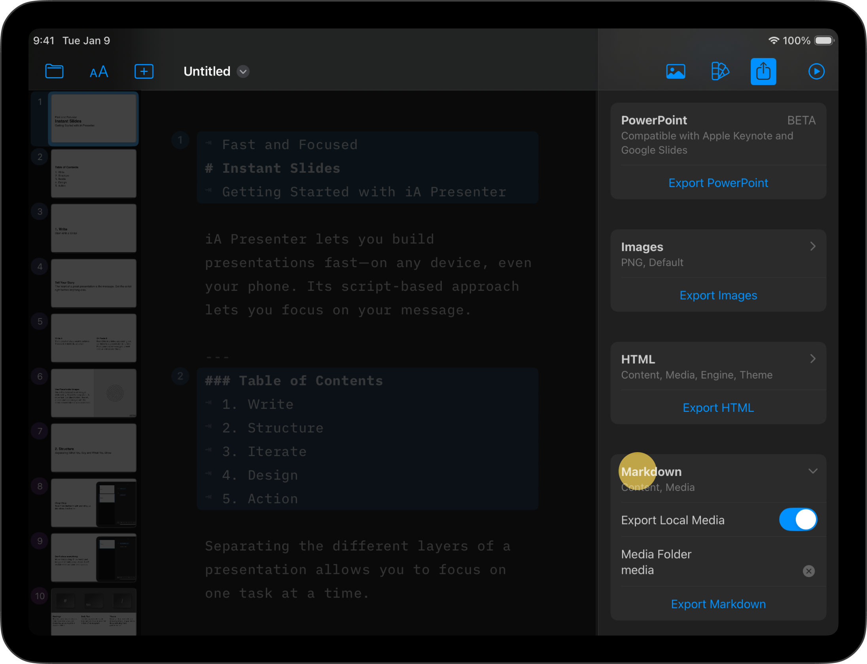The height and width of the screenshot is (664, 867).
Task: Click Export Images
Action: (x=718, y=295)
